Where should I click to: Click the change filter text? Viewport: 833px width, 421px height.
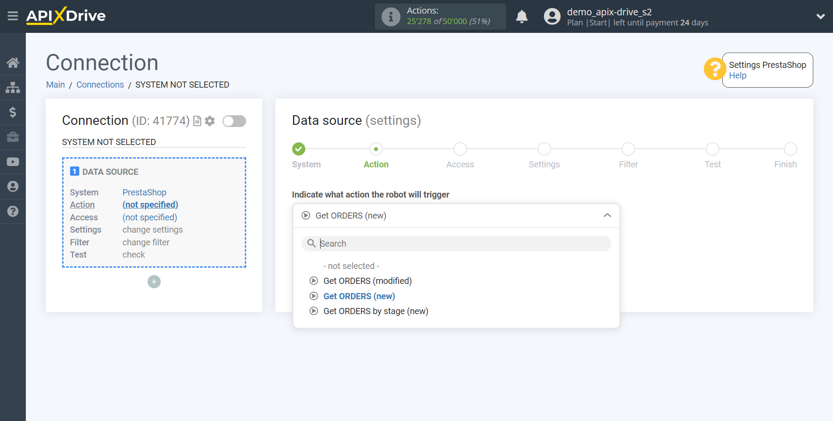click(146, 242)
